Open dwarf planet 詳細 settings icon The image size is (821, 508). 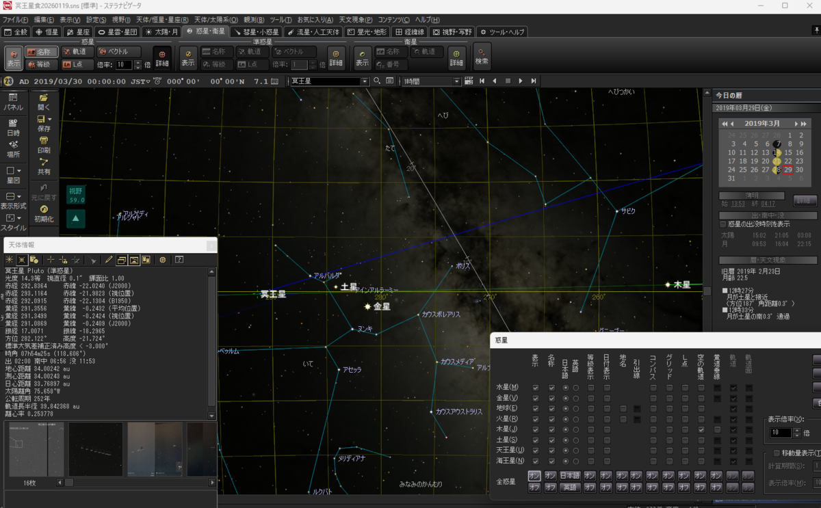click(x=336, y=58)
